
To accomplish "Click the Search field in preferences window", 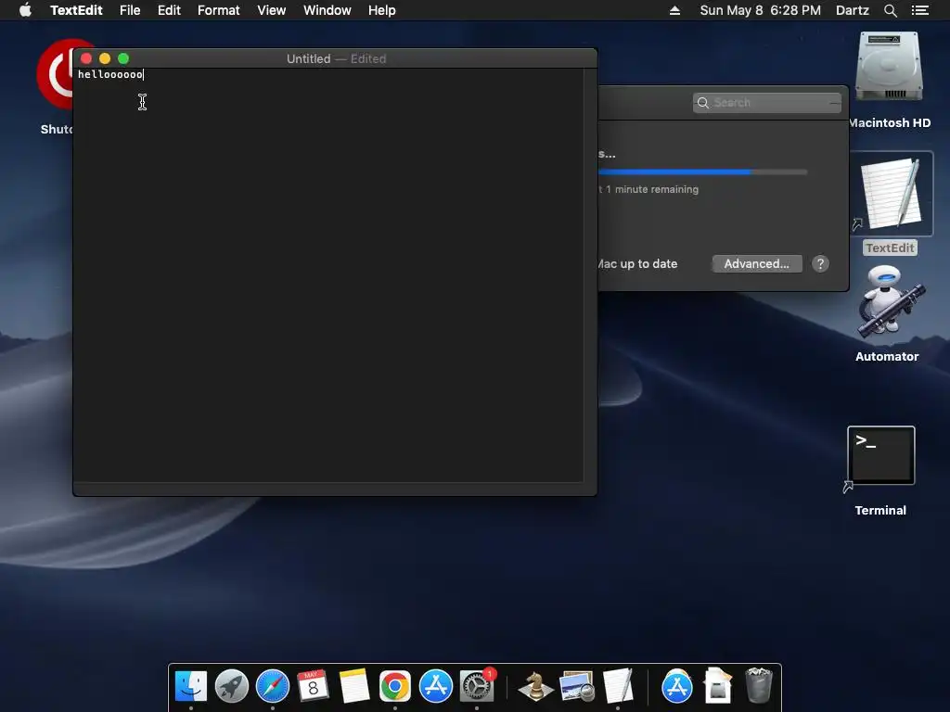I will (767, 102).
